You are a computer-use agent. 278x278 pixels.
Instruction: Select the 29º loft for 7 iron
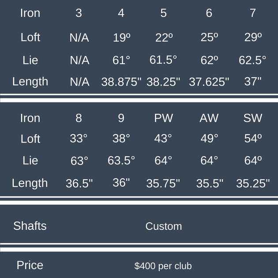click(x=253, y=38)
